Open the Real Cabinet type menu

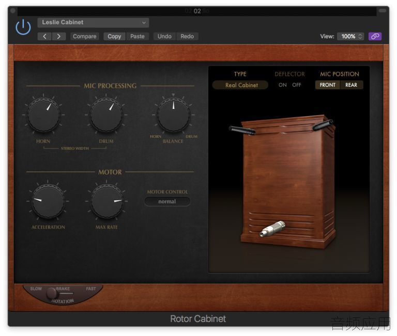pyautogui.click(x=240, y=85)
